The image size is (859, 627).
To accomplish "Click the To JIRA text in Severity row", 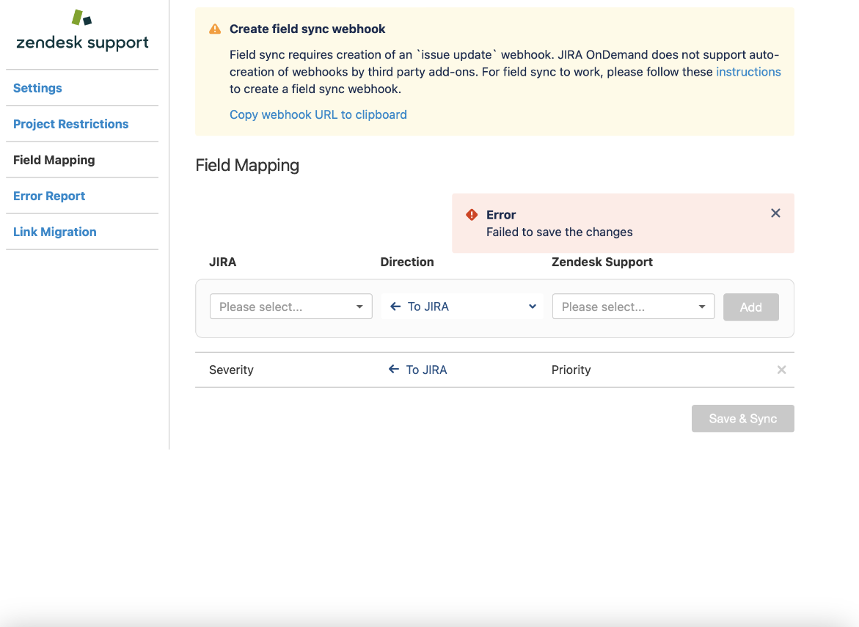I will click(x=426, y=370).
